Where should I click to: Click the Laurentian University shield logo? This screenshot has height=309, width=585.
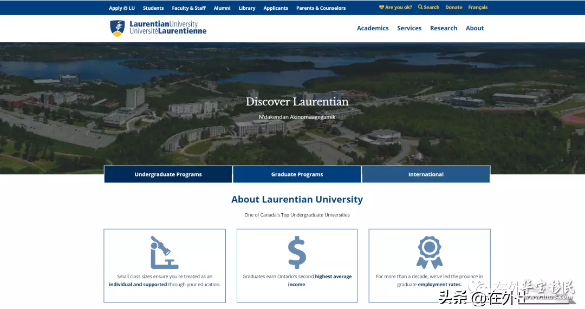(117, 28)
